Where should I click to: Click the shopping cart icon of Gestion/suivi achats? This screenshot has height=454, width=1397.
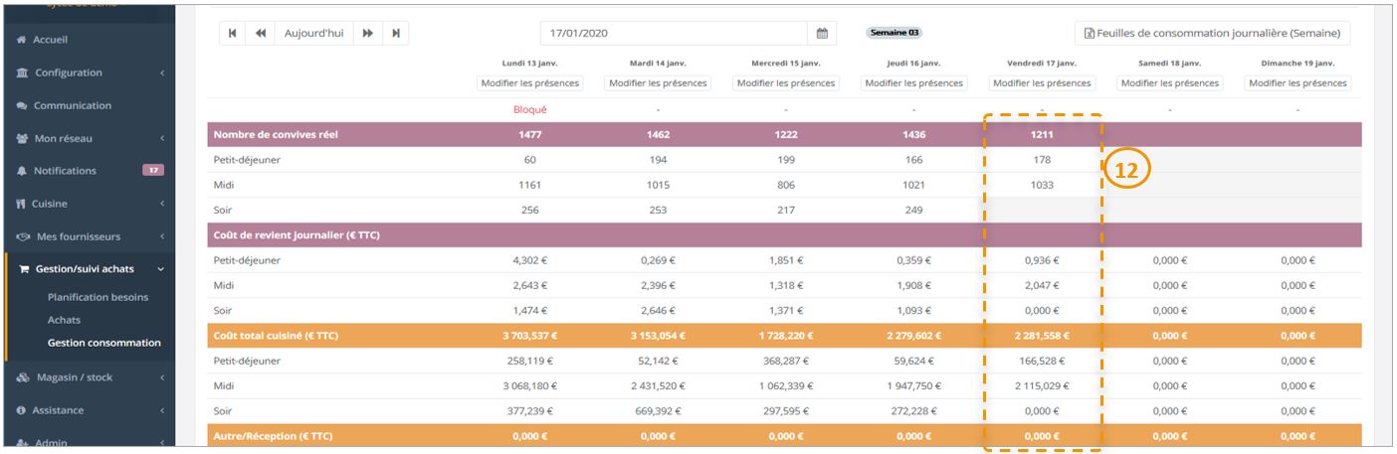pyautogui.click(x=25, y=268)
